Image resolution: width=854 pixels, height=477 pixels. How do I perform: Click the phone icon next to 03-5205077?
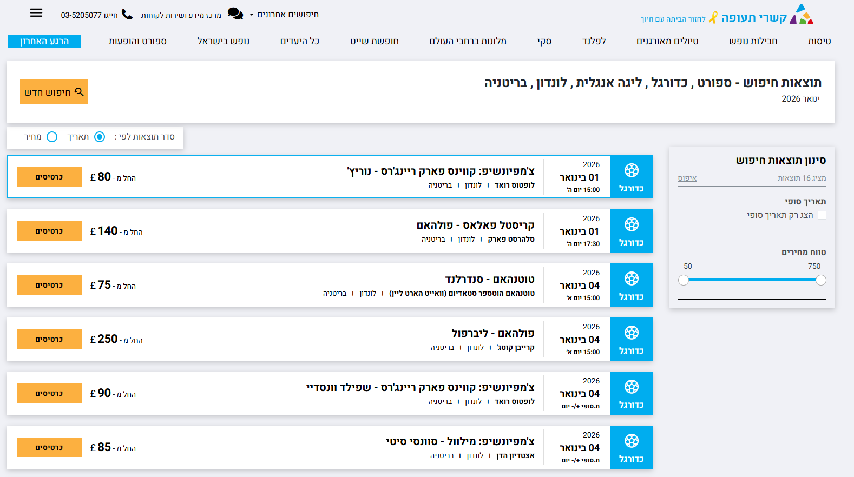tap(127, 14)
